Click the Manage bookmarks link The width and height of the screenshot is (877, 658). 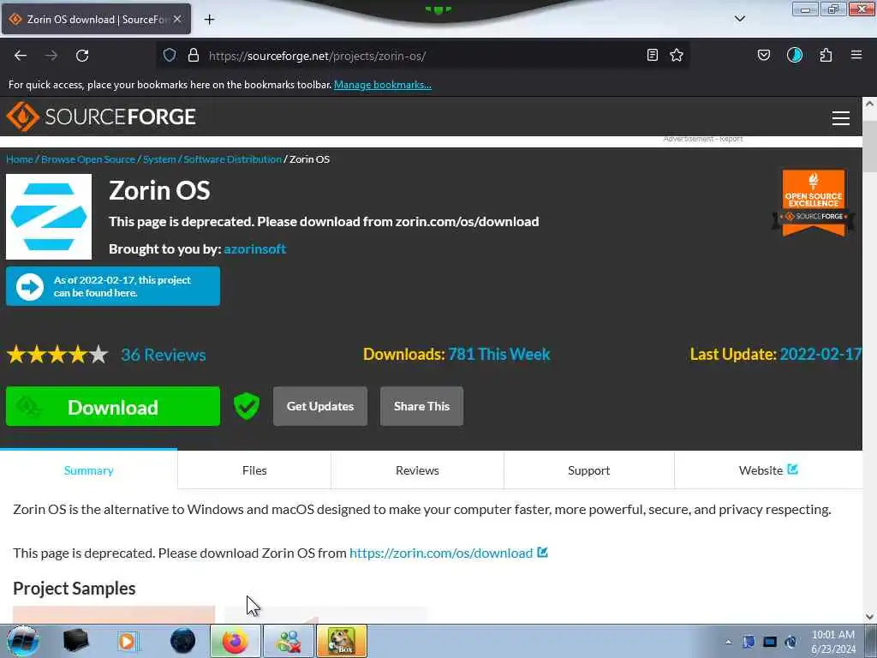point(383,85)
